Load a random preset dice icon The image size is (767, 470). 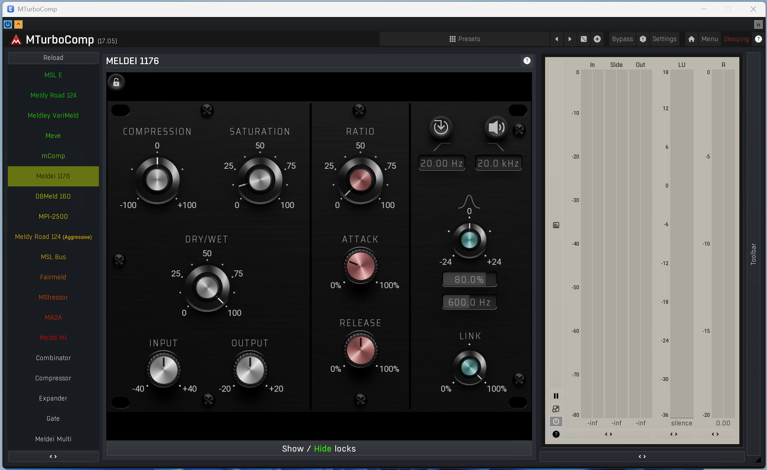584,39
